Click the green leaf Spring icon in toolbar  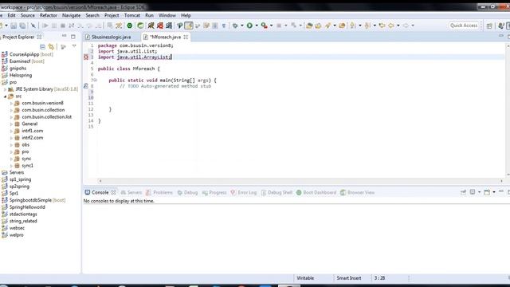[140, 26]
